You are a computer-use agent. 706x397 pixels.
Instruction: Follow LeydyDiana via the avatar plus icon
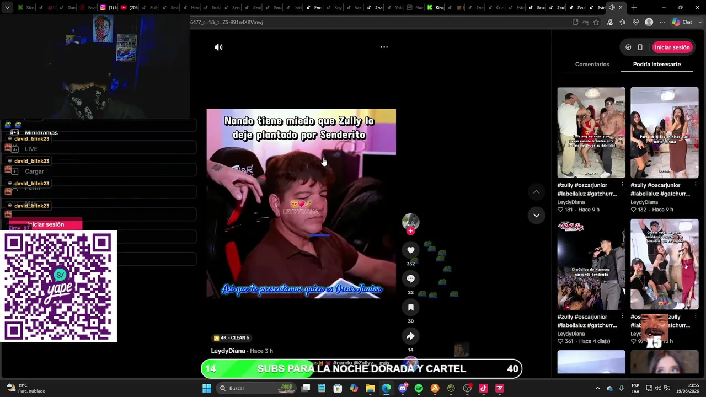410,231
